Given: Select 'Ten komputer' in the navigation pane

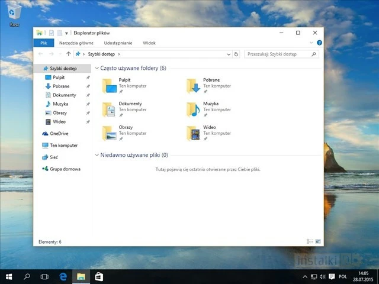Looking at the screenshot, I should point(63,145).
